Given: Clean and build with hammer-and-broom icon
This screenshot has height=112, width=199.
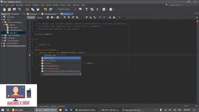Looking at the screenshot, I should coord(92,9).
